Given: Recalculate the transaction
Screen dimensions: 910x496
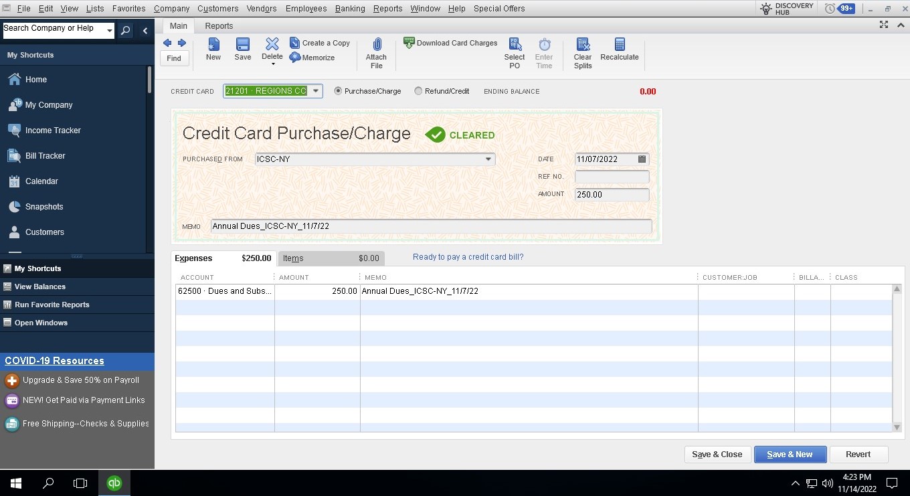Looking at the screenshot, I should pos(620,50).
